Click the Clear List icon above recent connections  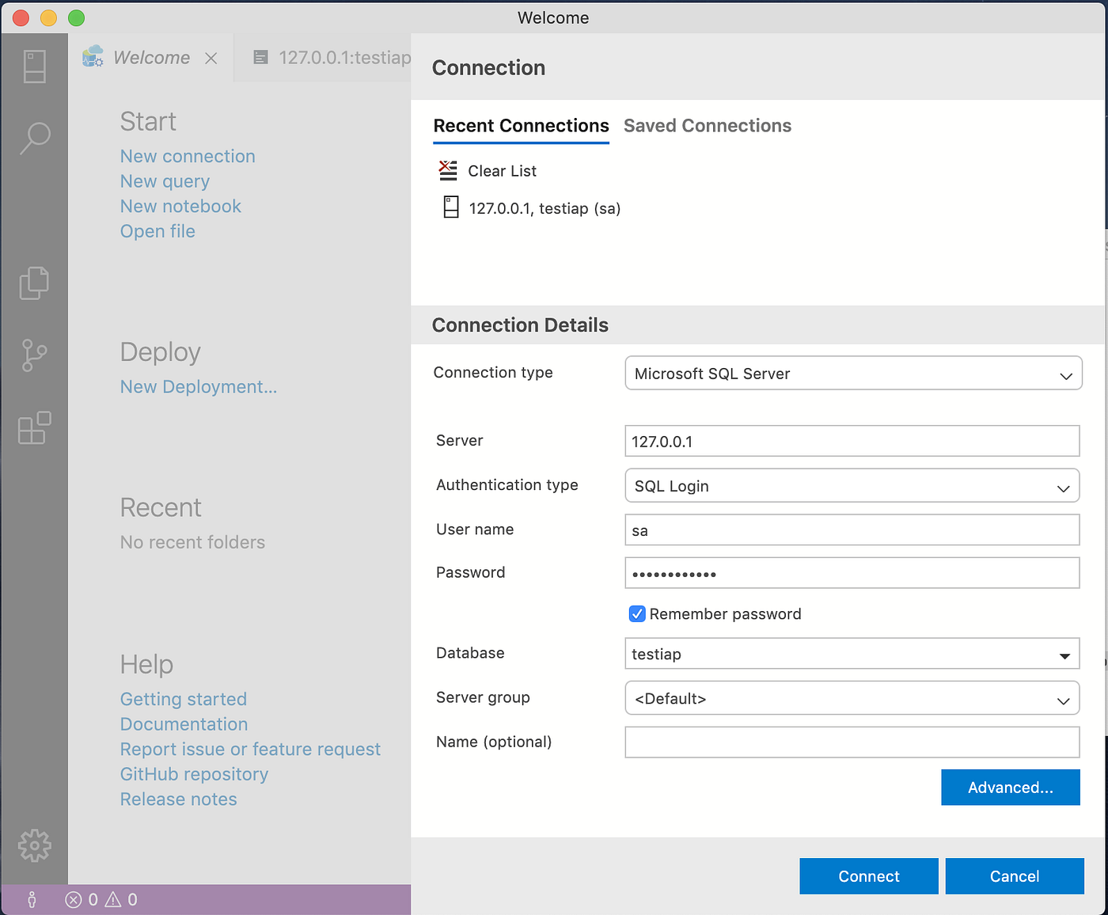tap(447, 170)
